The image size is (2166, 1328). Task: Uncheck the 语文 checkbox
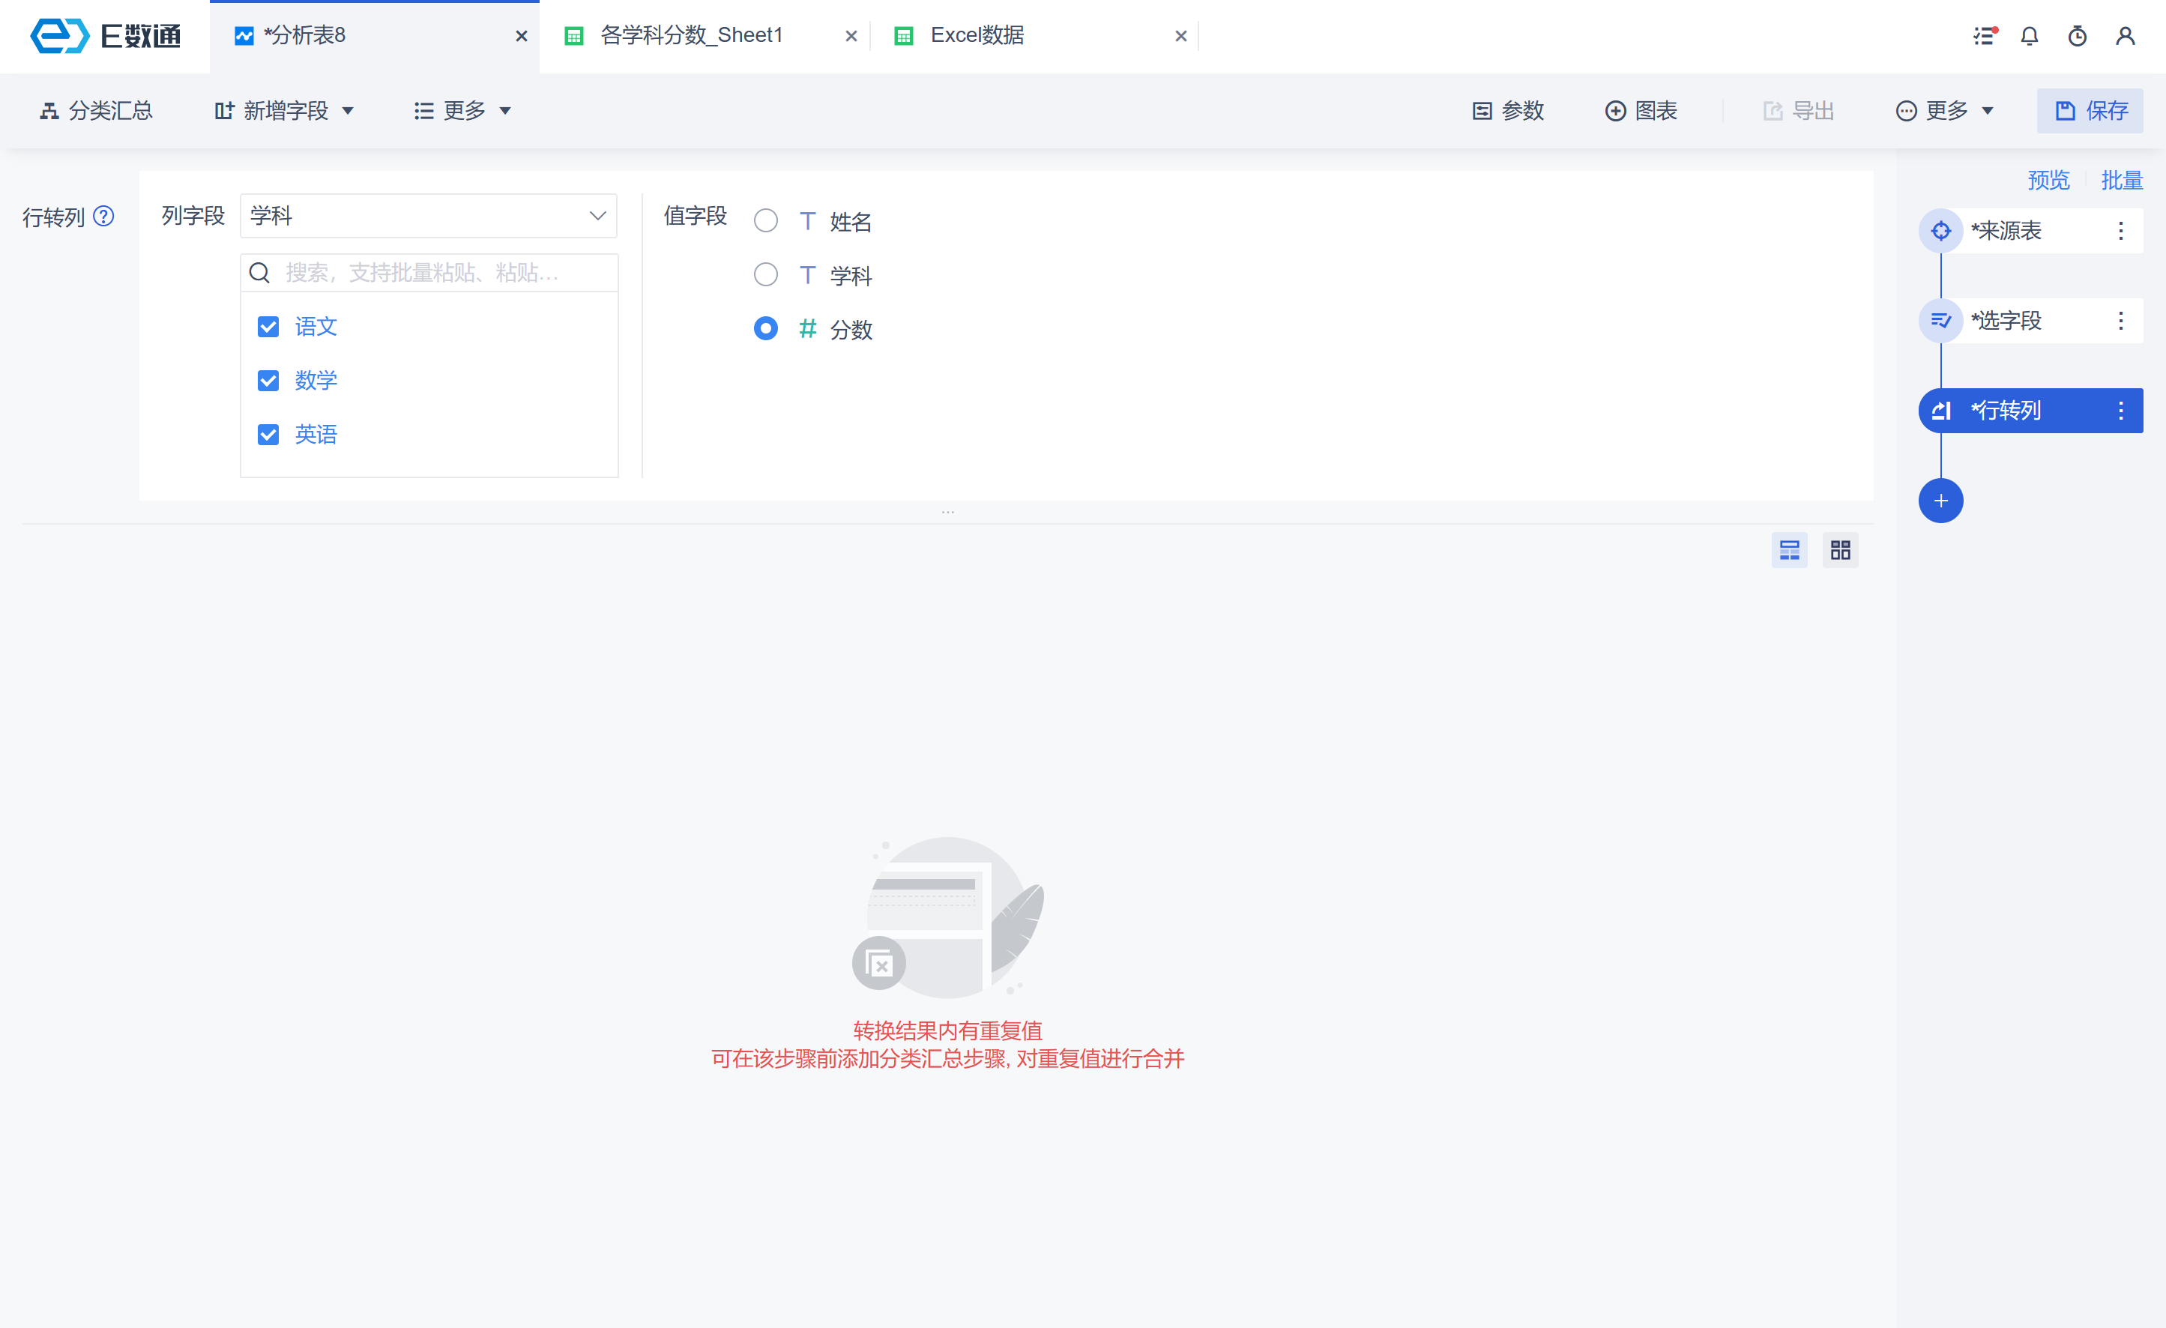[268, 327]
